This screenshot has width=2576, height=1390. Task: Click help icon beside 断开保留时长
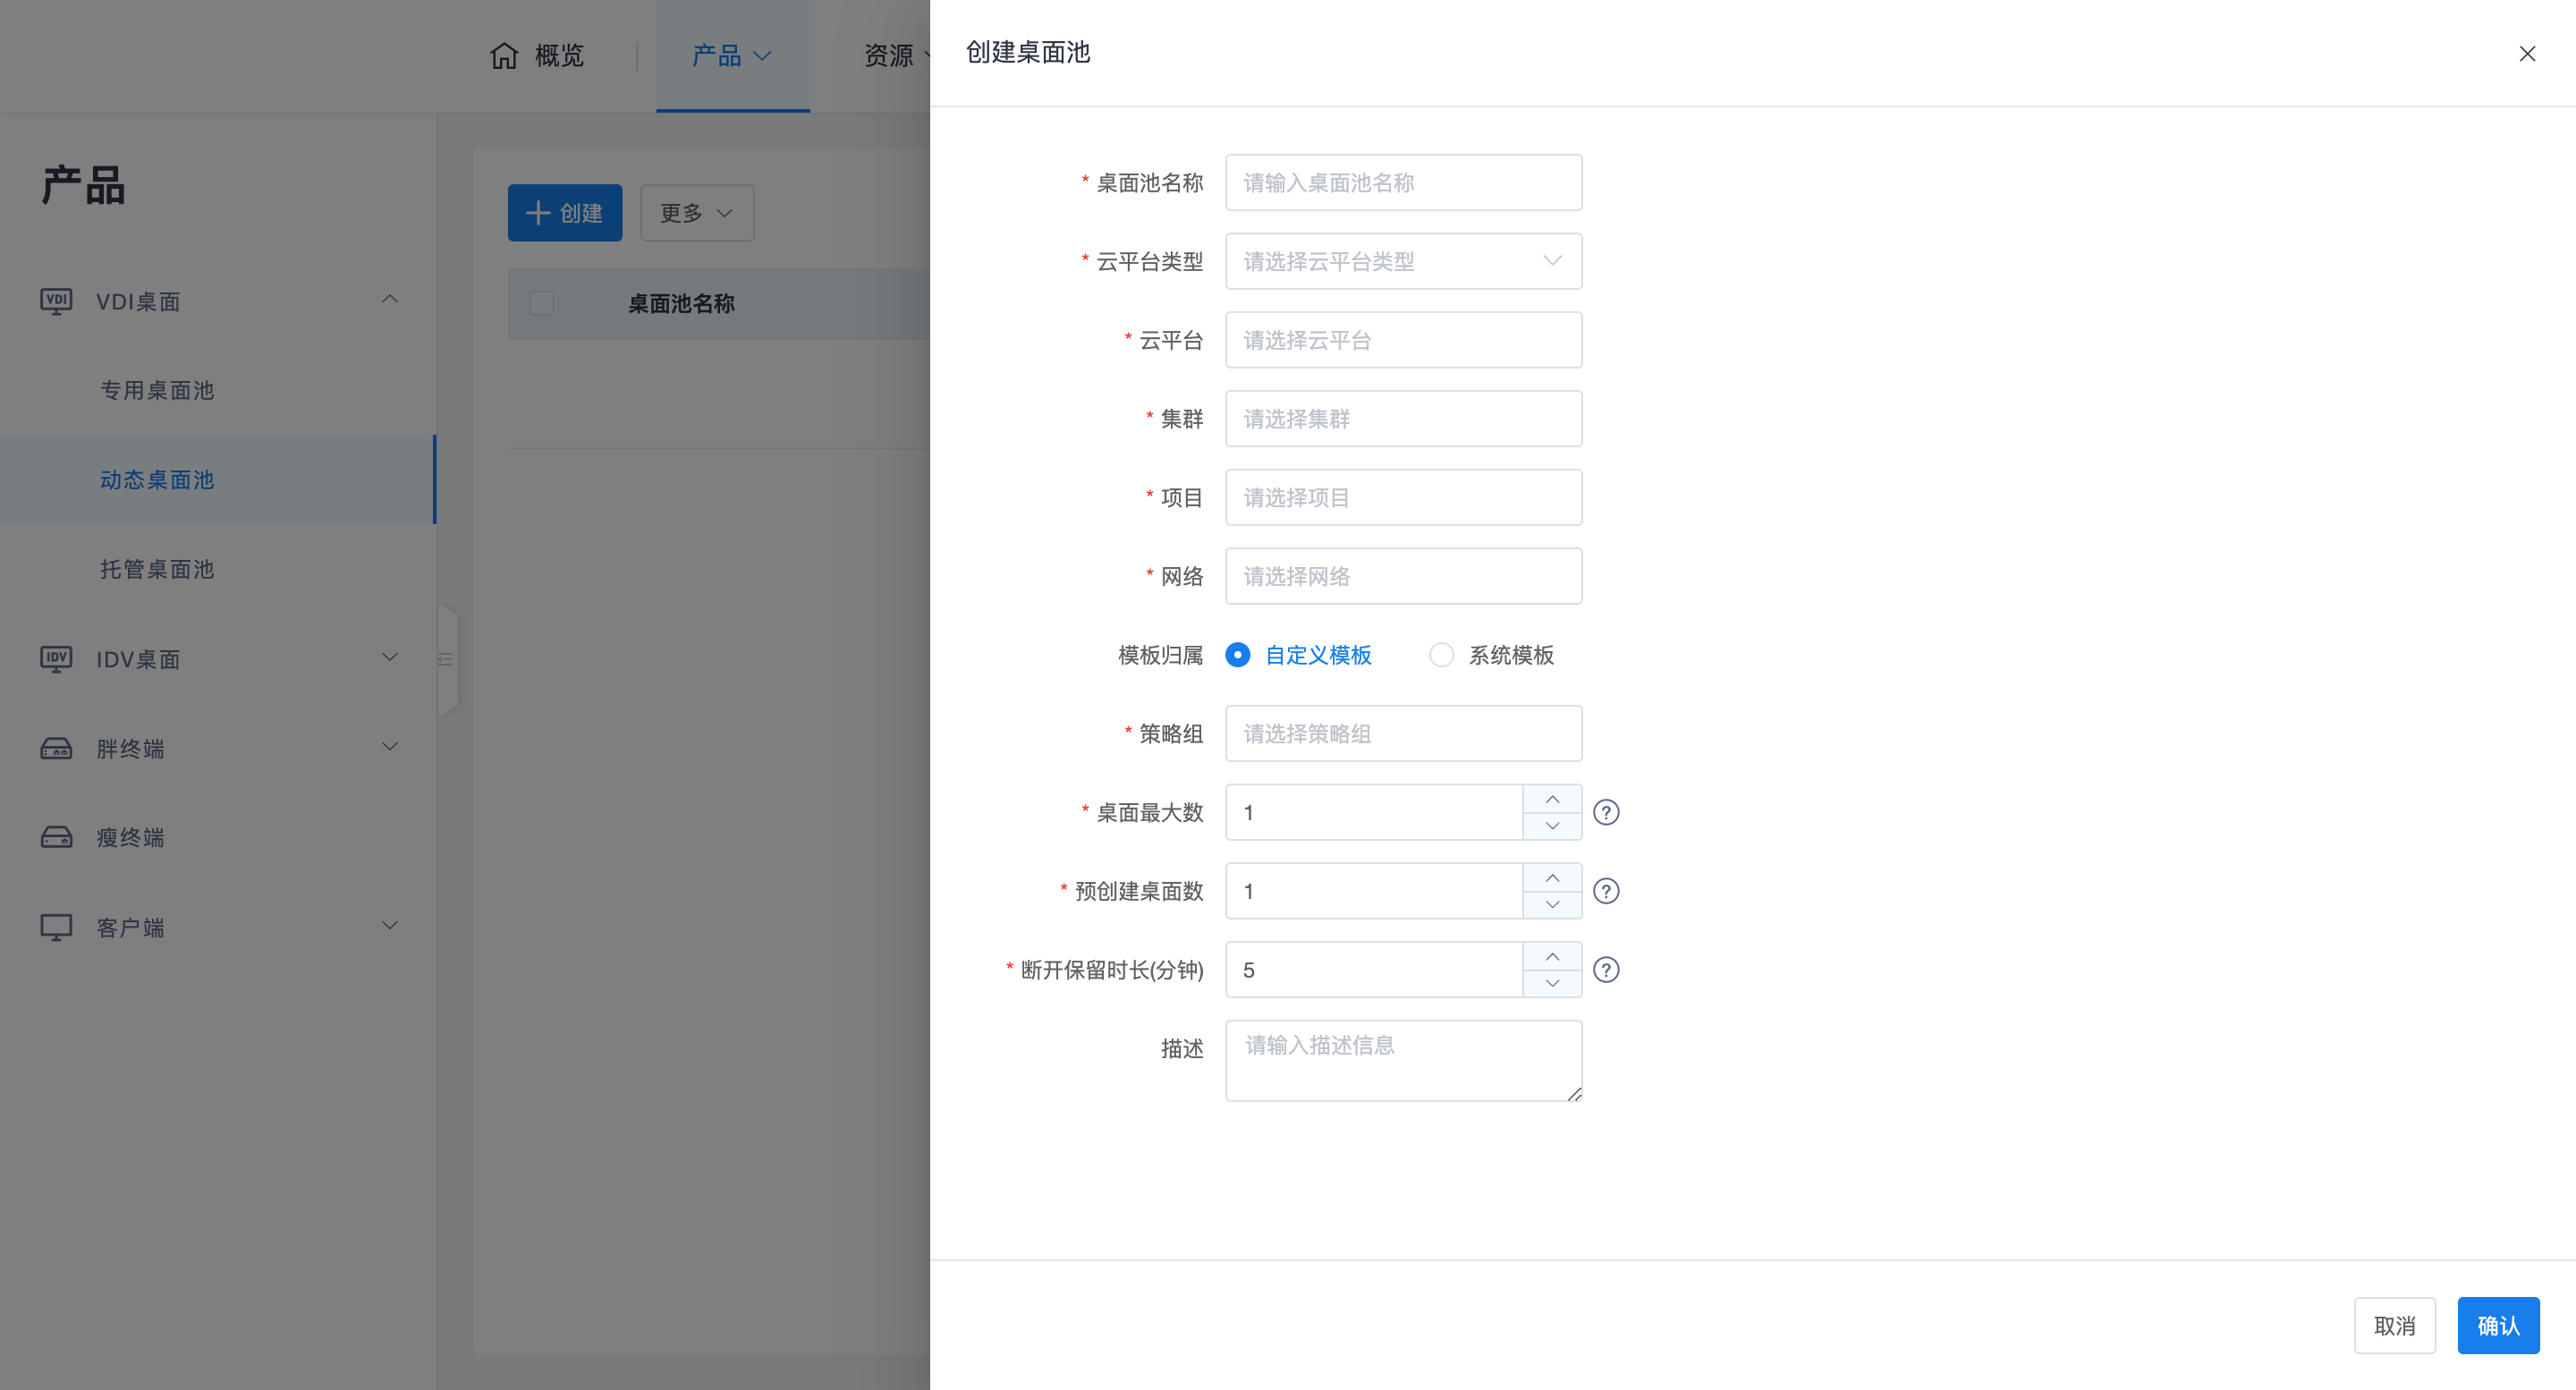[x=1606, y=970]
